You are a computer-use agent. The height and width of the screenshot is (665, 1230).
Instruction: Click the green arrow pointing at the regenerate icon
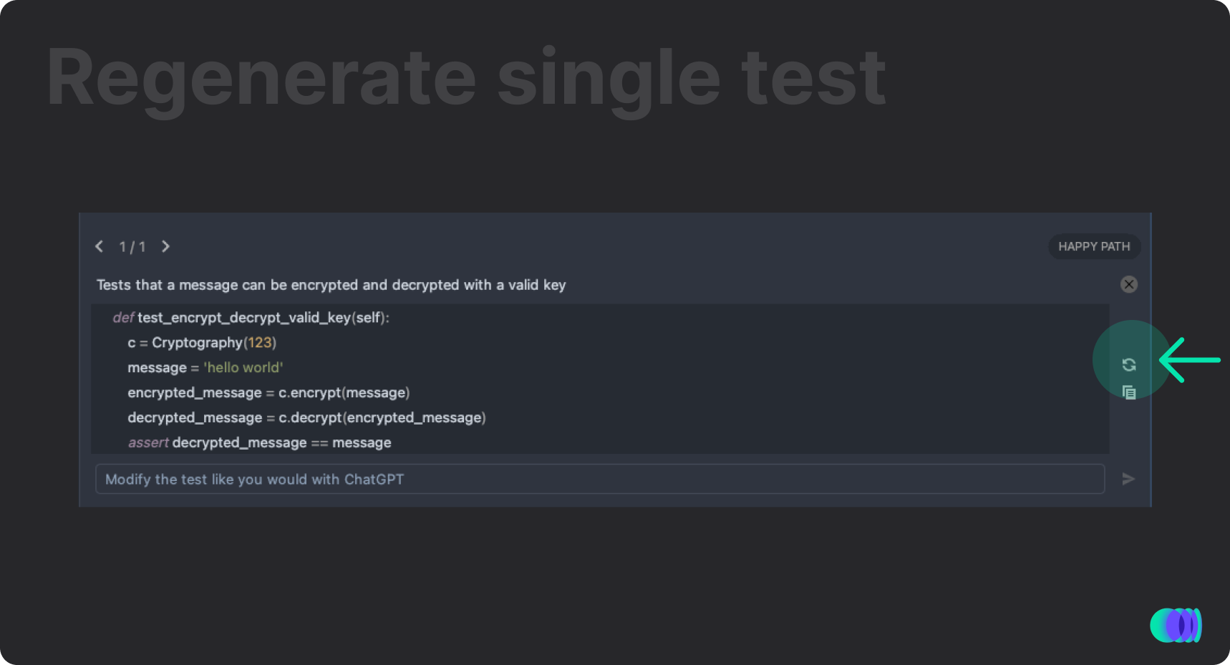[1190, 360]
